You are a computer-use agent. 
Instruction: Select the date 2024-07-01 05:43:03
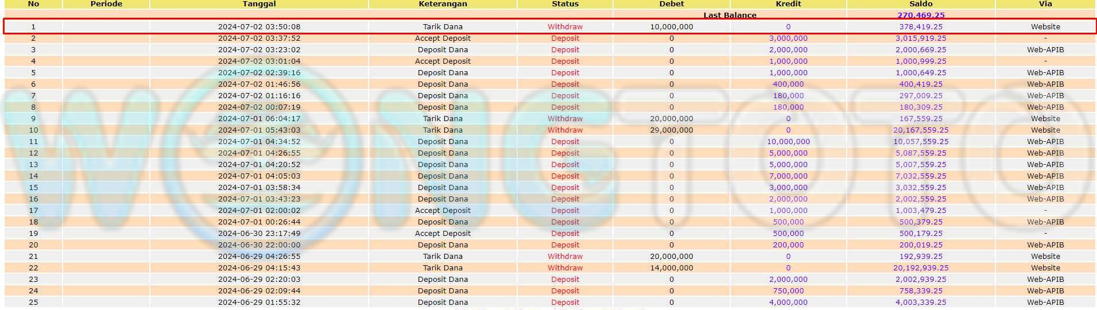pos(259,130)
